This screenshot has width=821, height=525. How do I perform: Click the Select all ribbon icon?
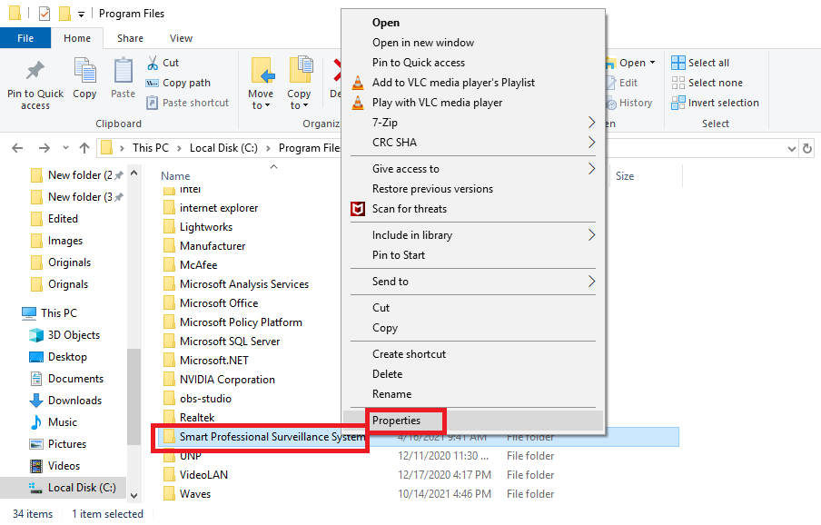coord(678,63)
